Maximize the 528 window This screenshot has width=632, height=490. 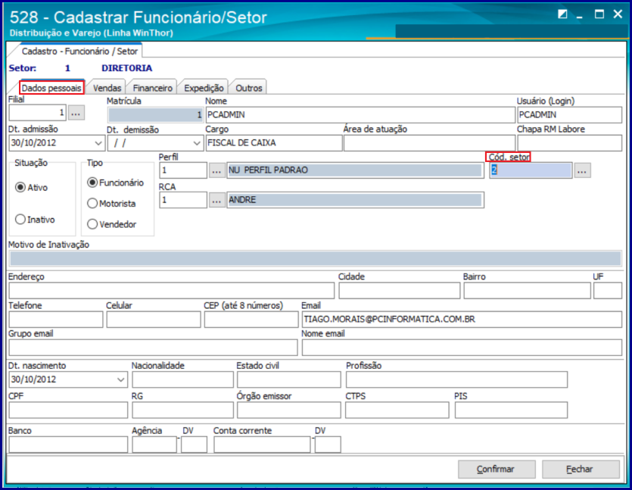(x=599, y=14)
